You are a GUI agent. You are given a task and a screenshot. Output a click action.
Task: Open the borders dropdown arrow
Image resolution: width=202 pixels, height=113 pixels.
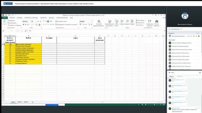pos(34,24)
